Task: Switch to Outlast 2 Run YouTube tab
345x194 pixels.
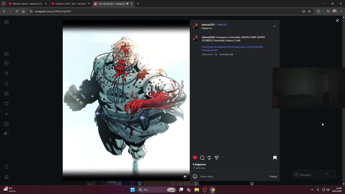Action: click(70, 4)
